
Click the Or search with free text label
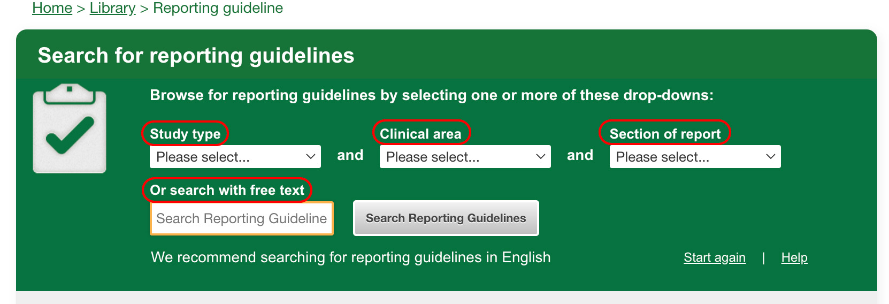coord(227,190)
